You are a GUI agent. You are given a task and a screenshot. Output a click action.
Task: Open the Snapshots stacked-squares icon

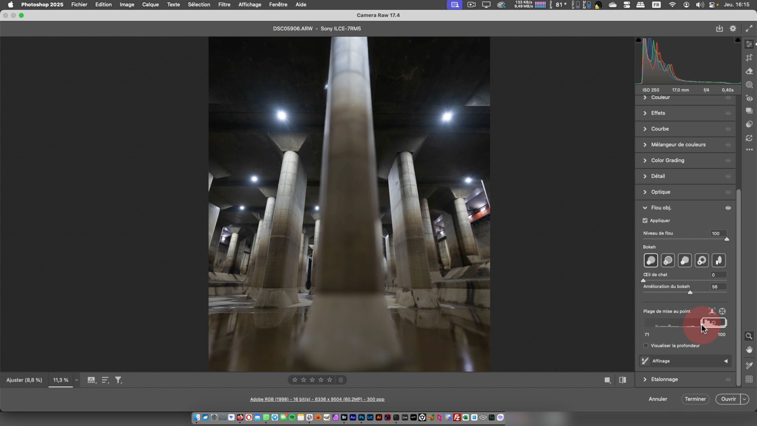tap(749, 111)
